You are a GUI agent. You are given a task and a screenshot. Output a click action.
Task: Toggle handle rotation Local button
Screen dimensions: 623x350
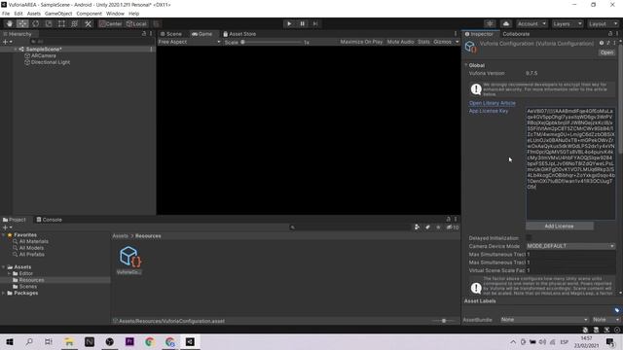click(136, 23)
